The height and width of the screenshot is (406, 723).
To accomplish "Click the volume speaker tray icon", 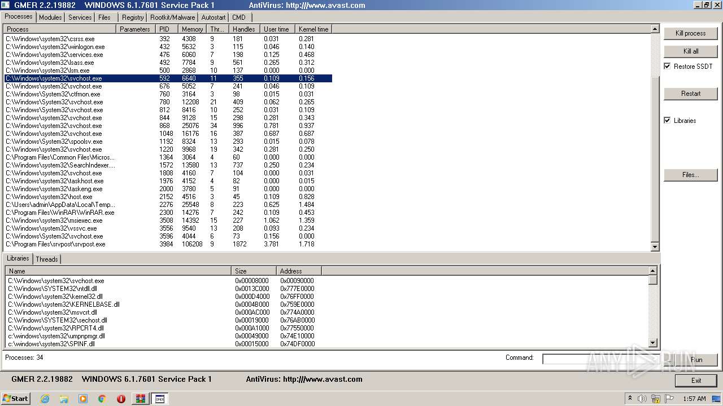I will (x=642, y=399).
